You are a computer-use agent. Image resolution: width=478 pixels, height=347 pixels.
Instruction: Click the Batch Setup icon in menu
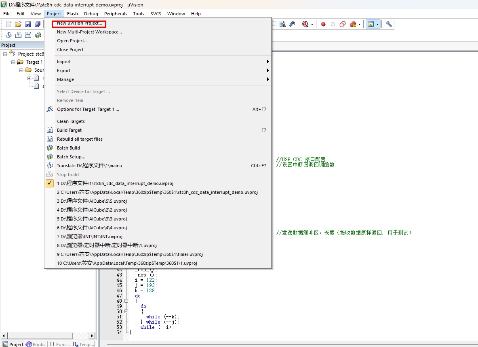(50, 157)
